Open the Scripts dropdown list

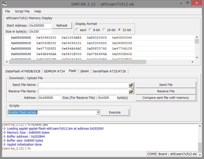point(98,112)
